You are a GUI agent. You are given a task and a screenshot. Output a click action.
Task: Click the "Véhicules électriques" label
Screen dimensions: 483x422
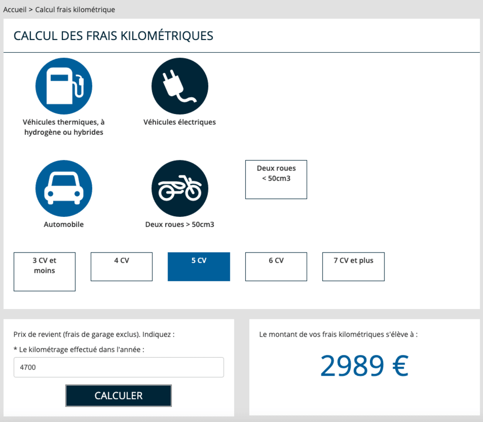(179, 122)
